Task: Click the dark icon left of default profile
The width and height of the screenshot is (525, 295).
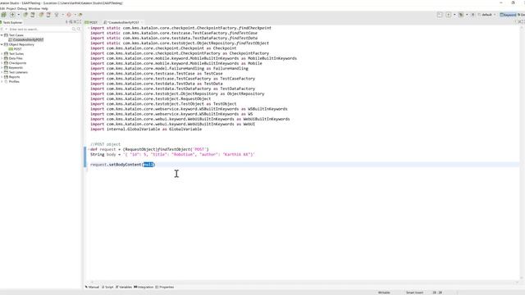Action: [x=461, y=15]
